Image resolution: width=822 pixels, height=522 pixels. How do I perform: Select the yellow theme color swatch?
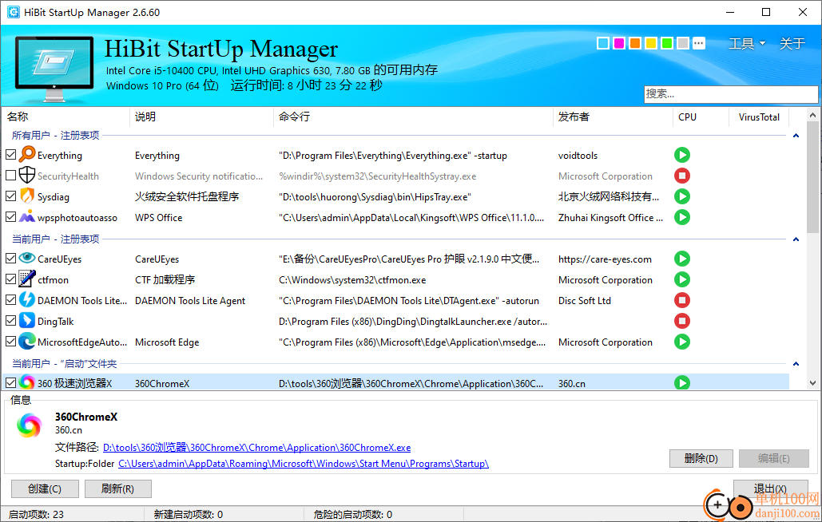point(651,43)
